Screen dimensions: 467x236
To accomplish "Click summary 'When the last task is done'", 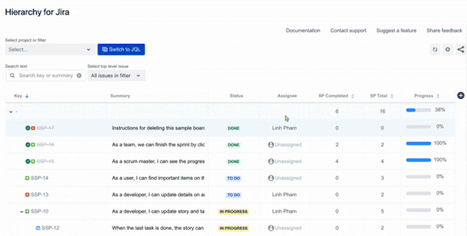I will pyautogui.click(x=158, y=229).
